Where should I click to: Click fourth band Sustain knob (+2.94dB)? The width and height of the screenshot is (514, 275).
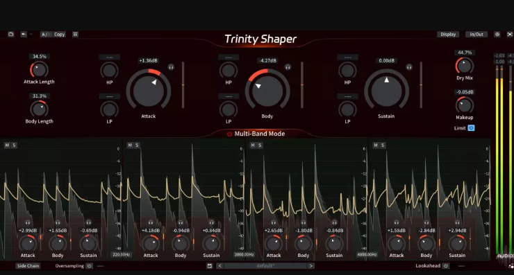[x=457, y=243]
